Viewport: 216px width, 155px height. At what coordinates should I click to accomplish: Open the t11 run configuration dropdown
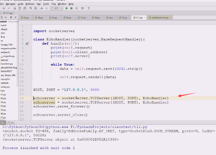click(57, 8)
